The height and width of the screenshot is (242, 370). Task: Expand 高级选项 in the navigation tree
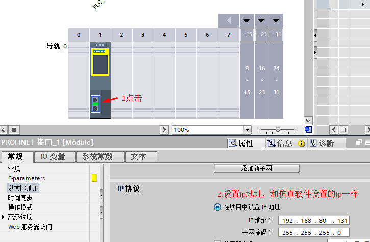[x=4, y=217]
